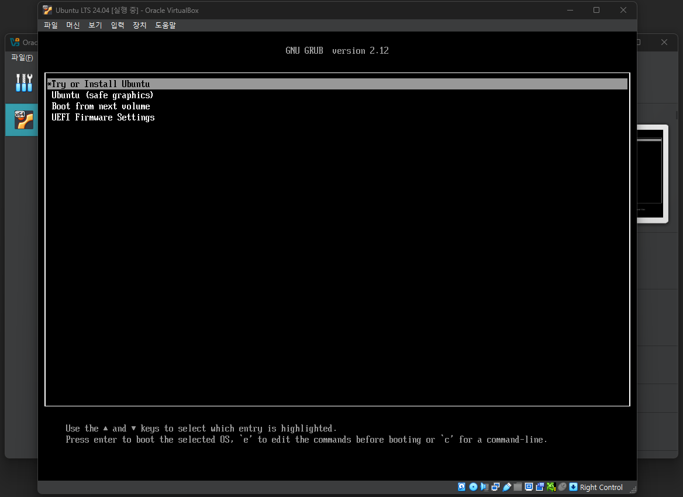
Task: Click the CPU execution engine status icon
Action: click(551, 487)
